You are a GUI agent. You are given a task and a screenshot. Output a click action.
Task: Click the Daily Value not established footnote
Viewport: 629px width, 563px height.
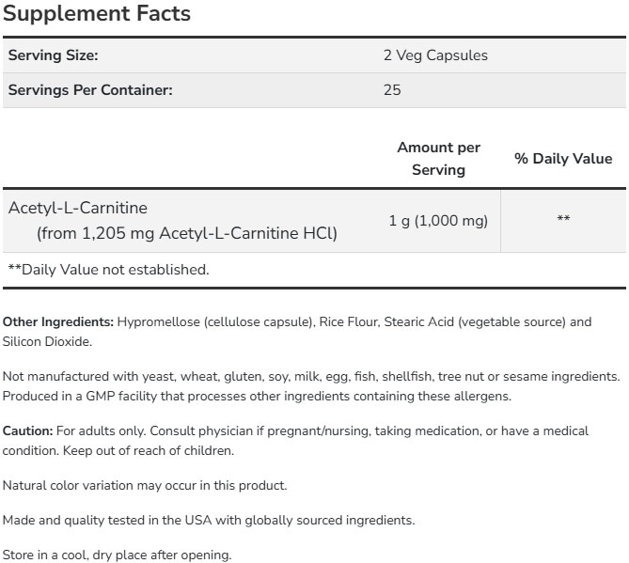coord(108,270)
